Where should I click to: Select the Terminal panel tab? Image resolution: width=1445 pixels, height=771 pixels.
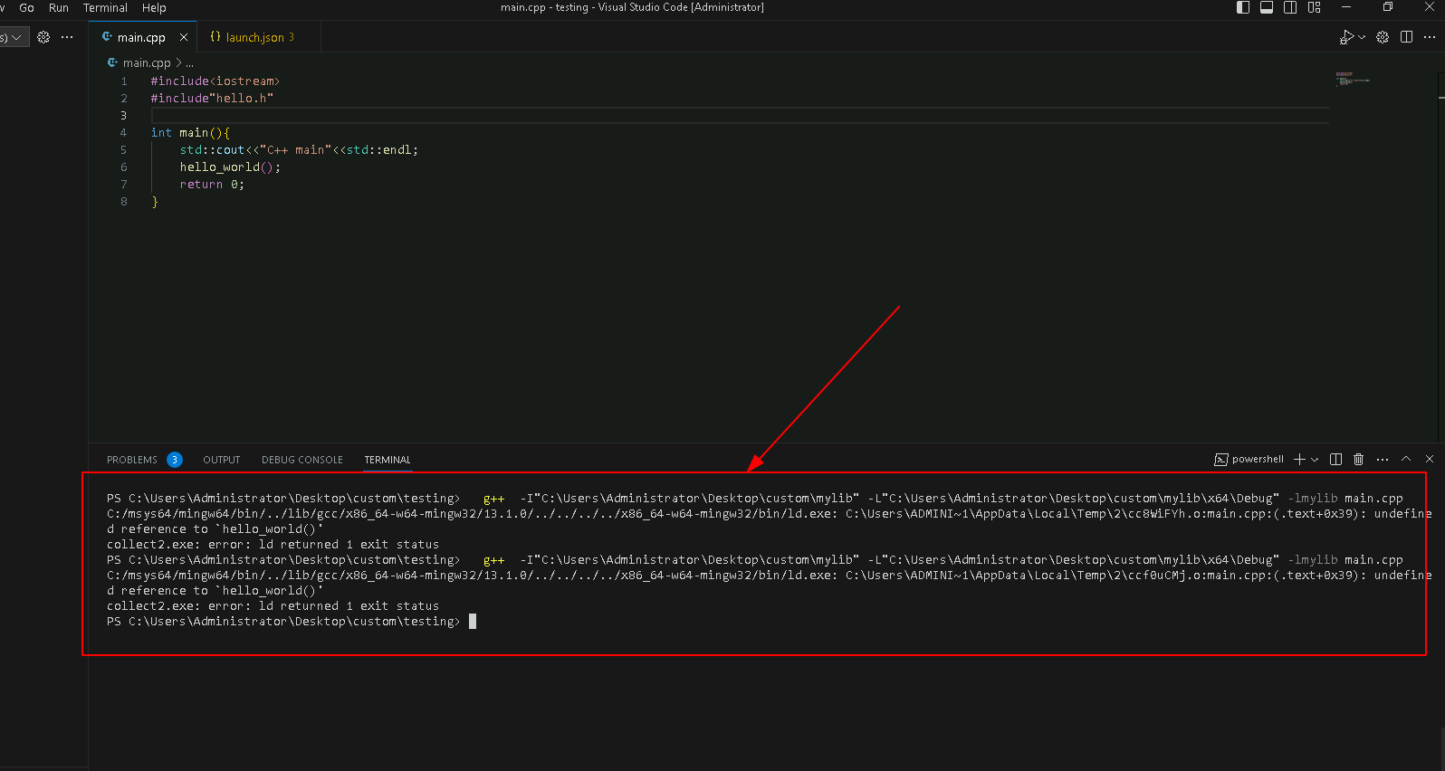pyautogui.click(x=388, y=460)
